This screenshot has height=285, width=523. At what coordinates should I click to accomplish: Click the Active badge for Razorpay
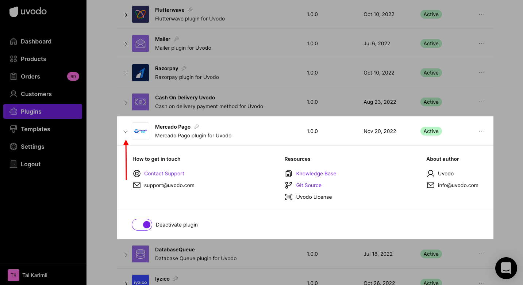click(x=431, y=73)
